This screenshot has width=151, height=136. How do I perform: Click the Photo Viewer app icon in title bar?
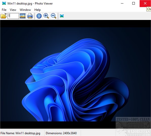[x=4, y=3]
